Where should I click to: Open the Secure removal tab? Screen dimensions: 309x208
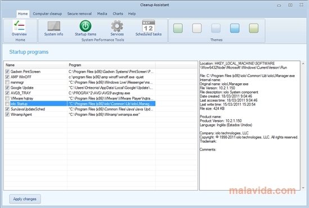tap(79, 13)
